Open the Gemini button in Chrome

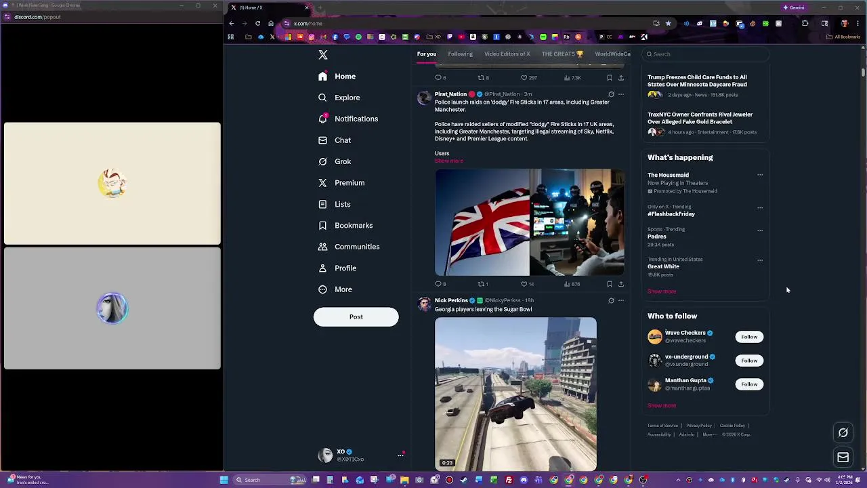coord(794,7)
